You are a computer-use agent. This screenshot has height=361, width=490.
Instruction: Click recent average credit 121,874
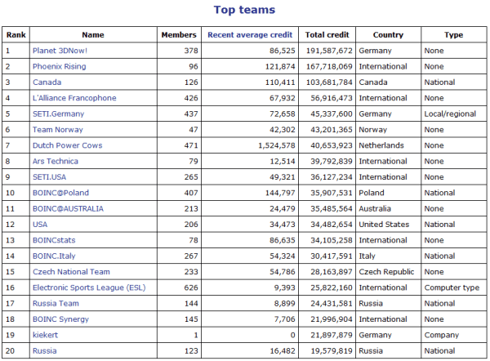[280, 66]
